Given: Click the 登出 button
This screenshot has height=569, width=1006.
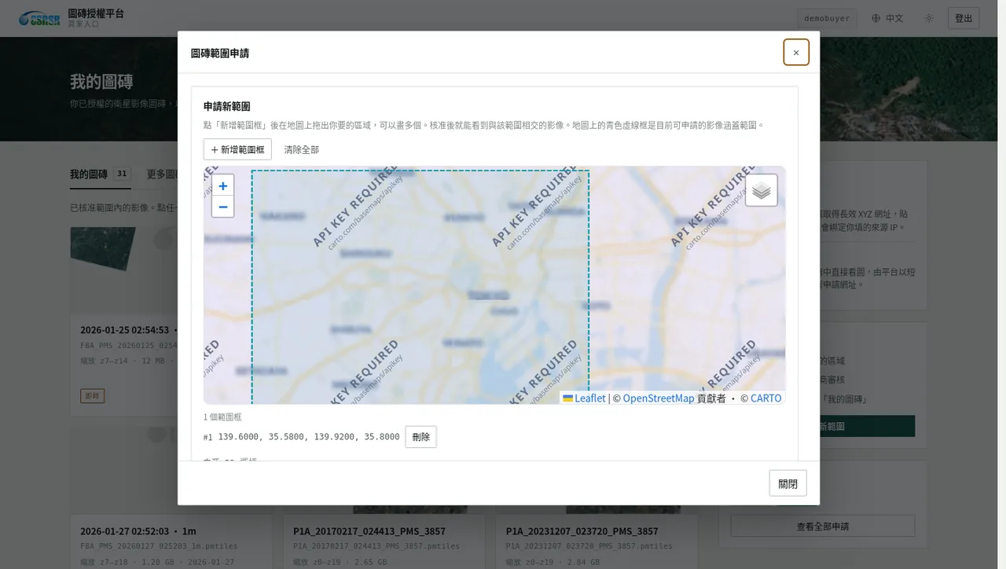Looking at the screenshot, I should click(964, 18).
